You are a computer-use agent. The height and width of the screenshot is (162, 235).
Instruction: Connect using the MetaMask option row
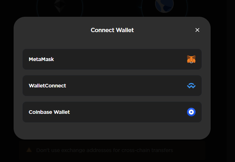pos(112,59)
